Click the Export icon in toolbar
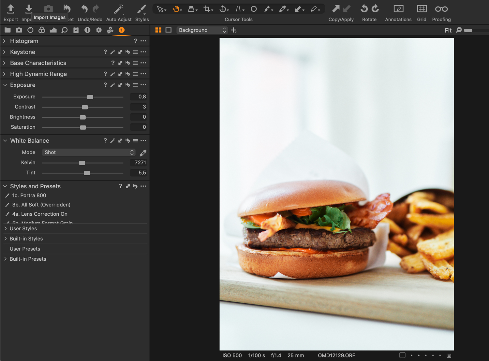 [x=10, y=9]
